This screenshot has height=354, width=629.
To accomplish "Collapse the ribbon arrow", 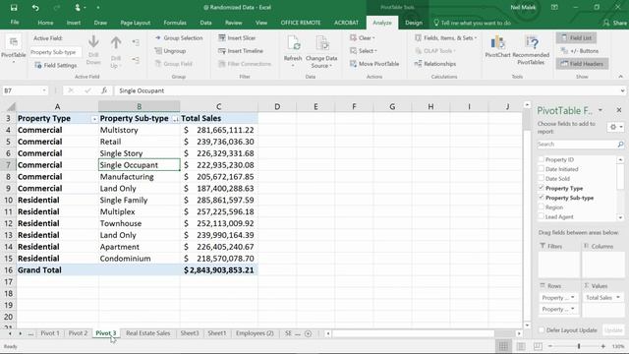I will click(x=620, y=77).
